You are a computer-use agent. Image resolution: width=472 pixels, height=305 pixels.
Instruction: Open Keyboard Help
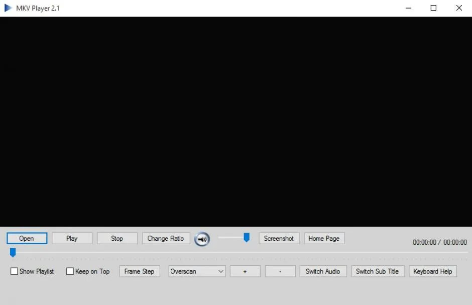(x=432, y=271)
